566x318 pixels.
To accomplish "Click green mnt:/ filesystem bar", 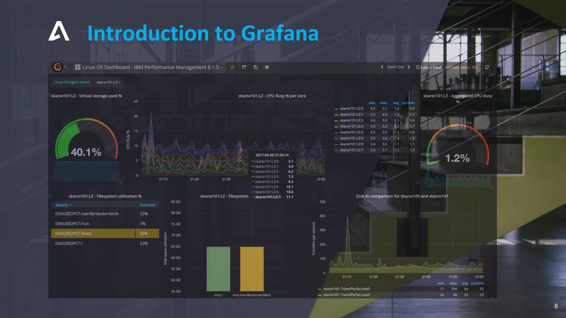I will tap(218, 269).
